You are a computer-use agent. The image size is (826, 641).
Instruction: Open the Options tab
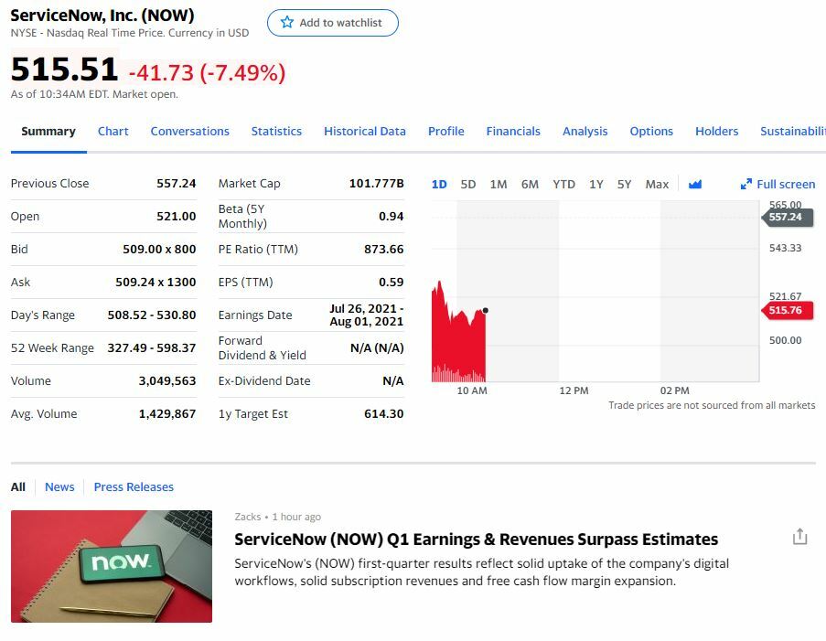coord(651,131)
